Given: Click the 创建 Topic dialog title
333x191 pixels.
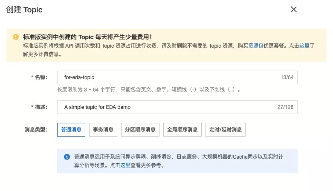Looking at the screenshot, I should tap(24, 9).
